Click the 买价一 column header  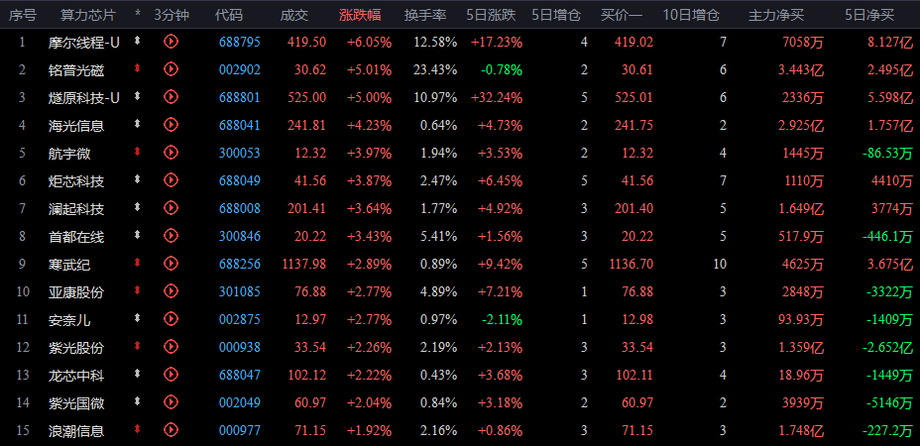[622, 15]
